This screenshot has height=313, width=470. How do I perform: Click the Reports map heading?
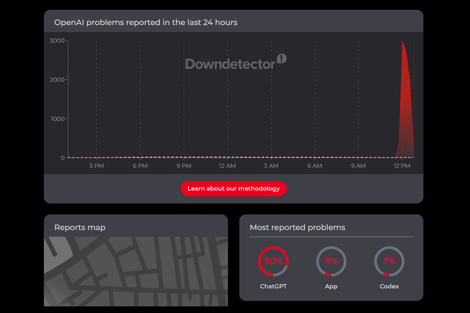[80, 227]
